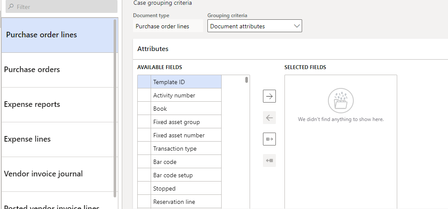Tick the row selector beside Fixed asset number
Viewport: 448px width, 209px height.
pyautogui.click(x=144, y=135)
